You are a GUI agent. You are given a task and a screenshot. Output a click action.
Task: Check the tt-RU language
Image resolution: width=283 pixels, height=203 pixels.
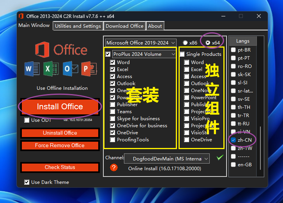click(233, 124)
